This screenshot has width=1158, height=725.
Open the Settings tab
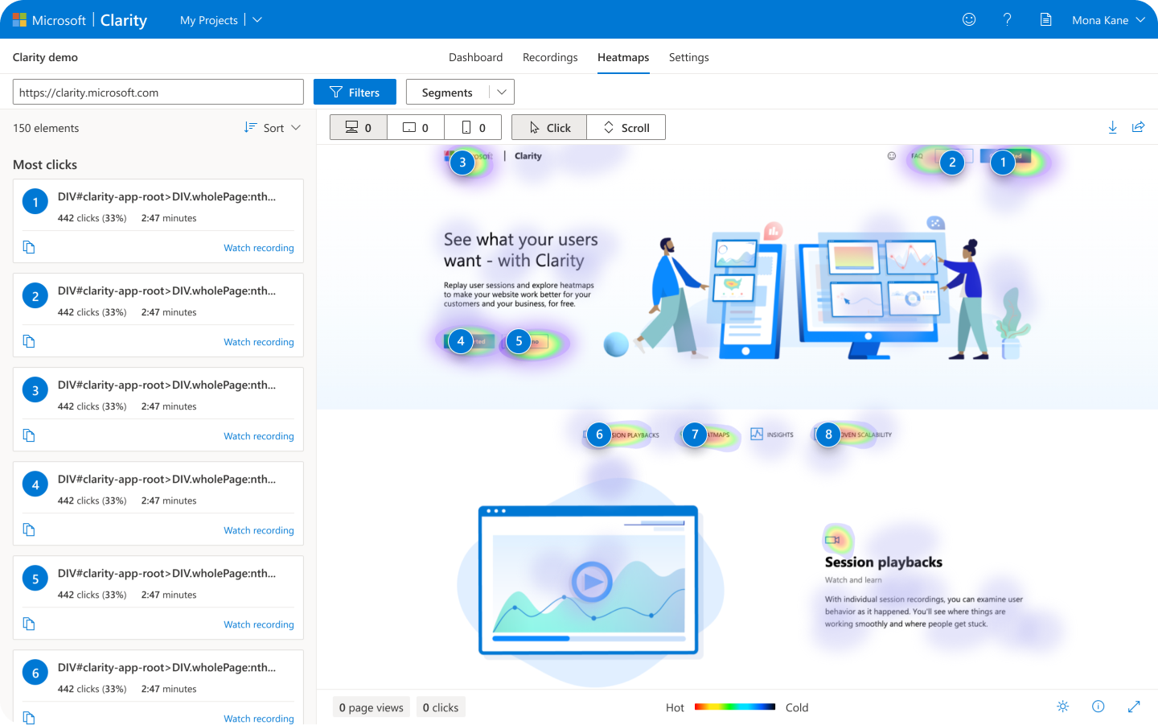tap(688, 57)
